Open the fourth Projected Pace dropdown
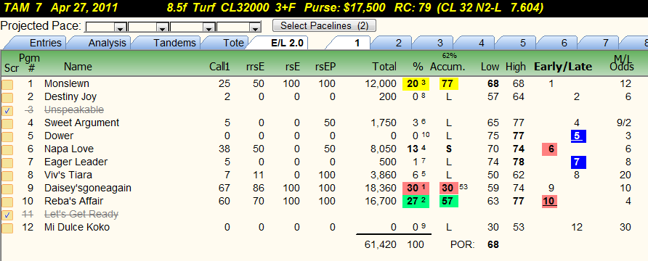 click(x=256, y=28)
